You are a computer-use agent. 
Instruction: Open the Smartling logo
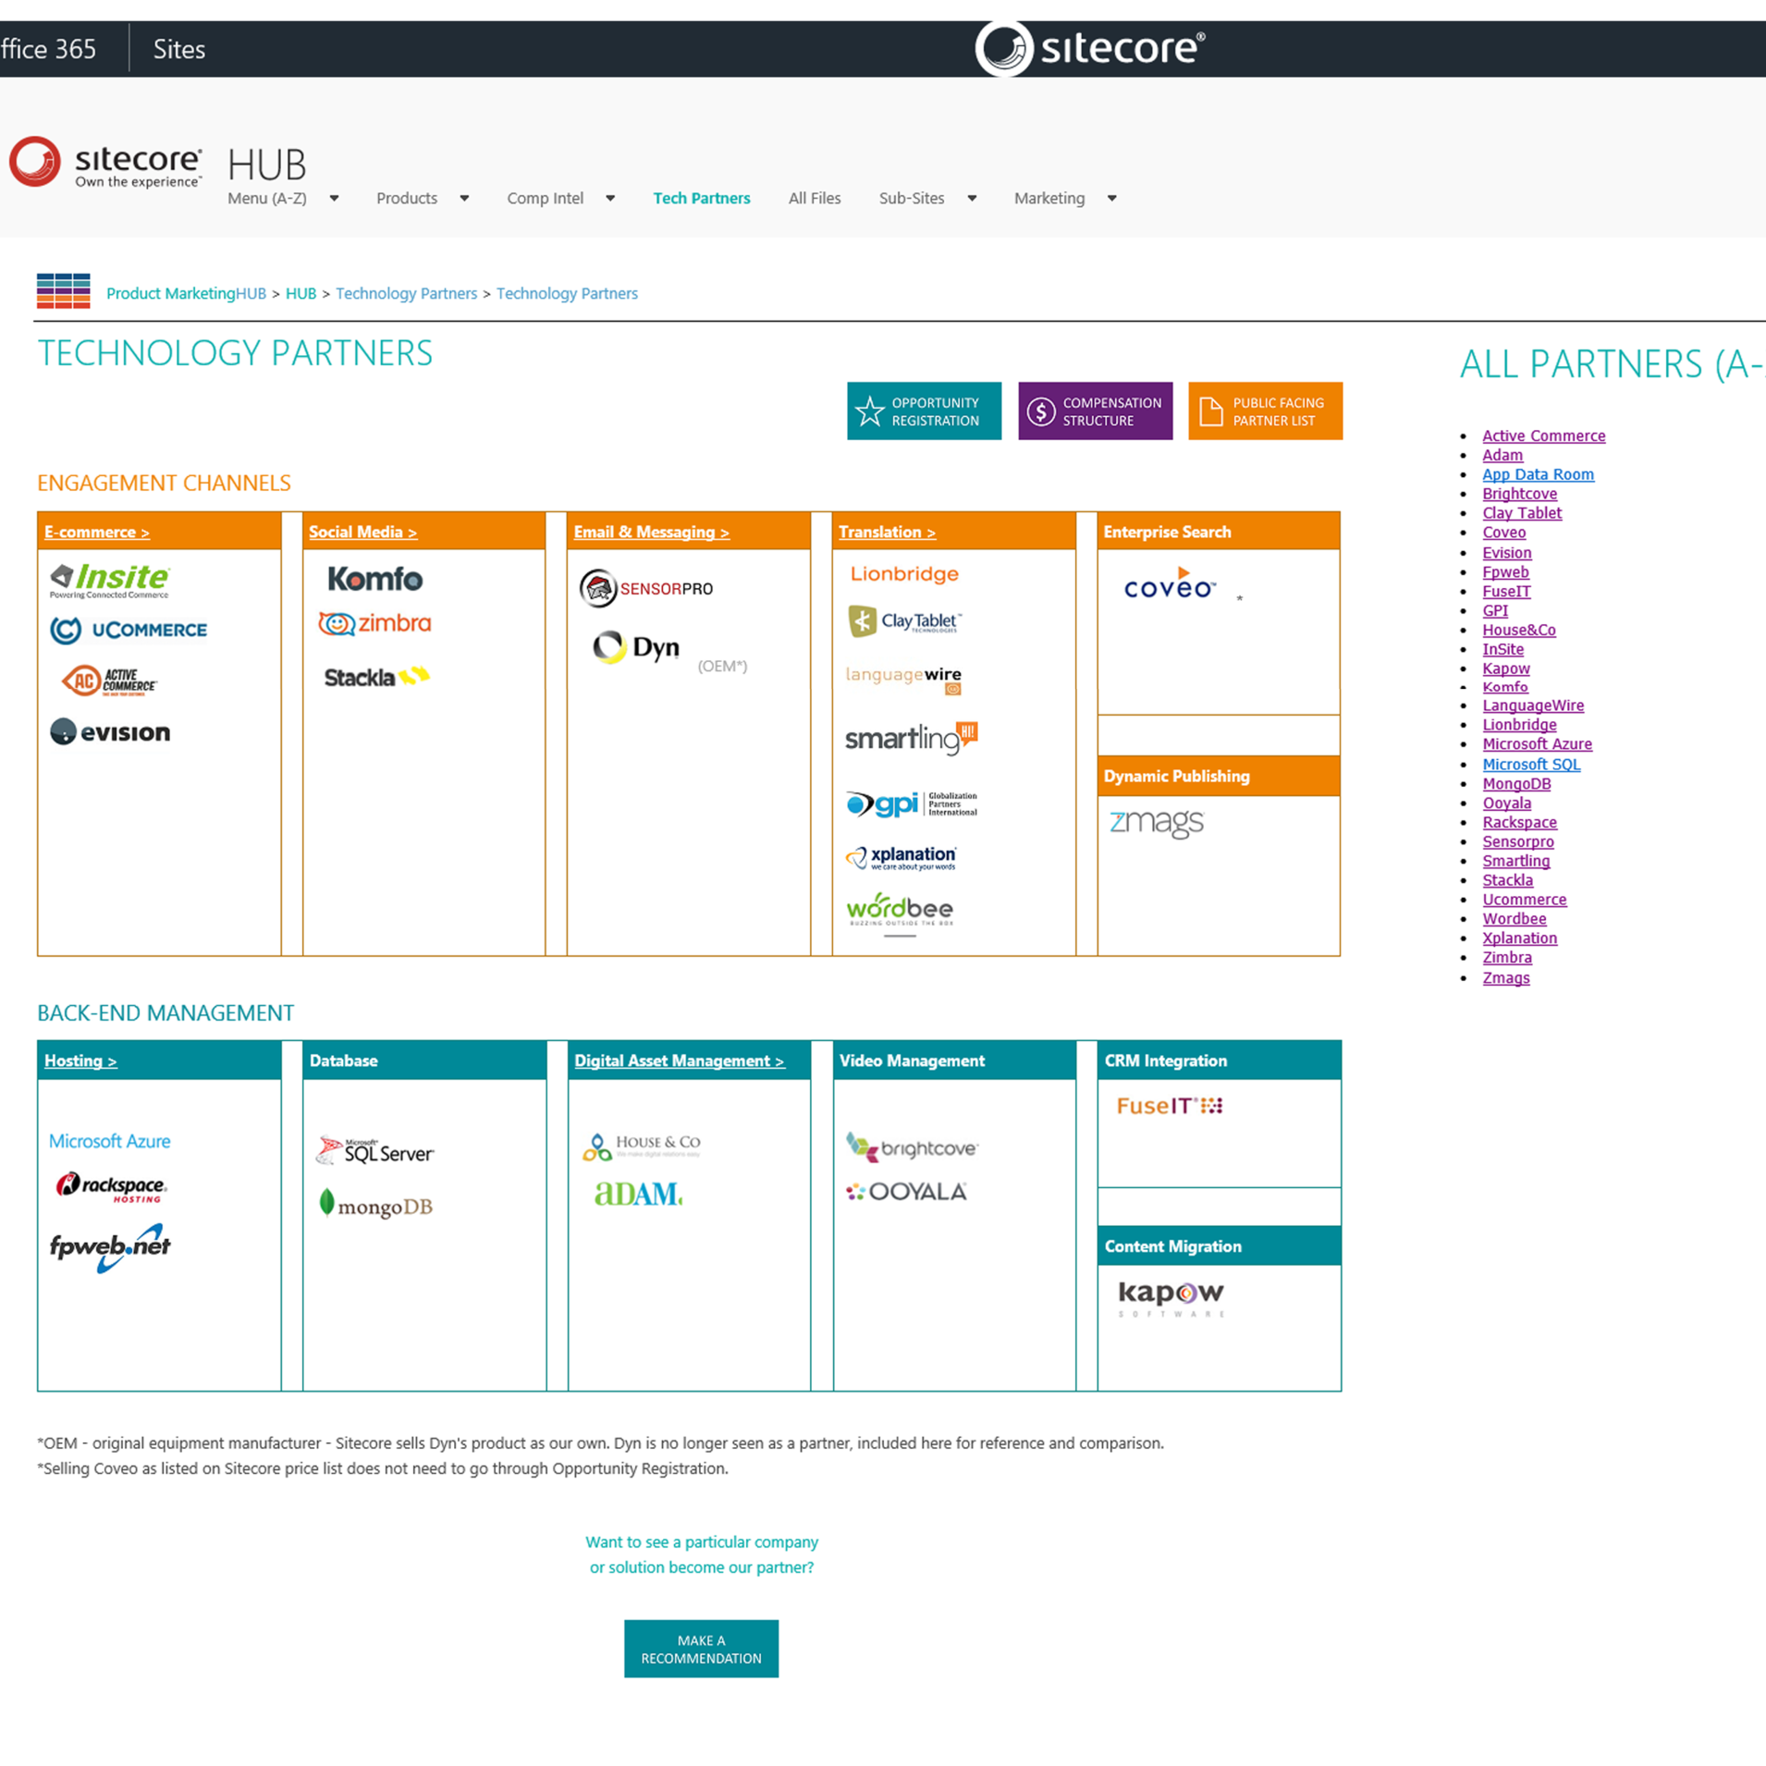[912, 738]
